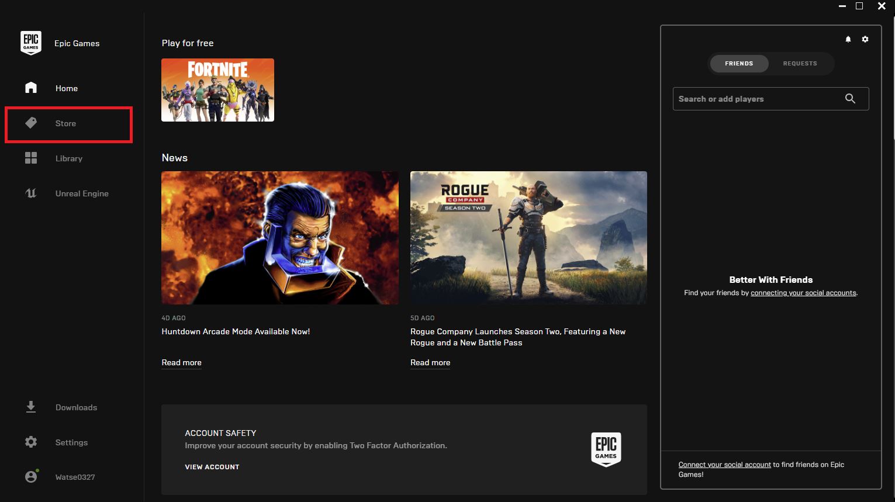Screen dimensions: 895x502
Task: Open Library using the grid icon
Action: tap(31, 158)
